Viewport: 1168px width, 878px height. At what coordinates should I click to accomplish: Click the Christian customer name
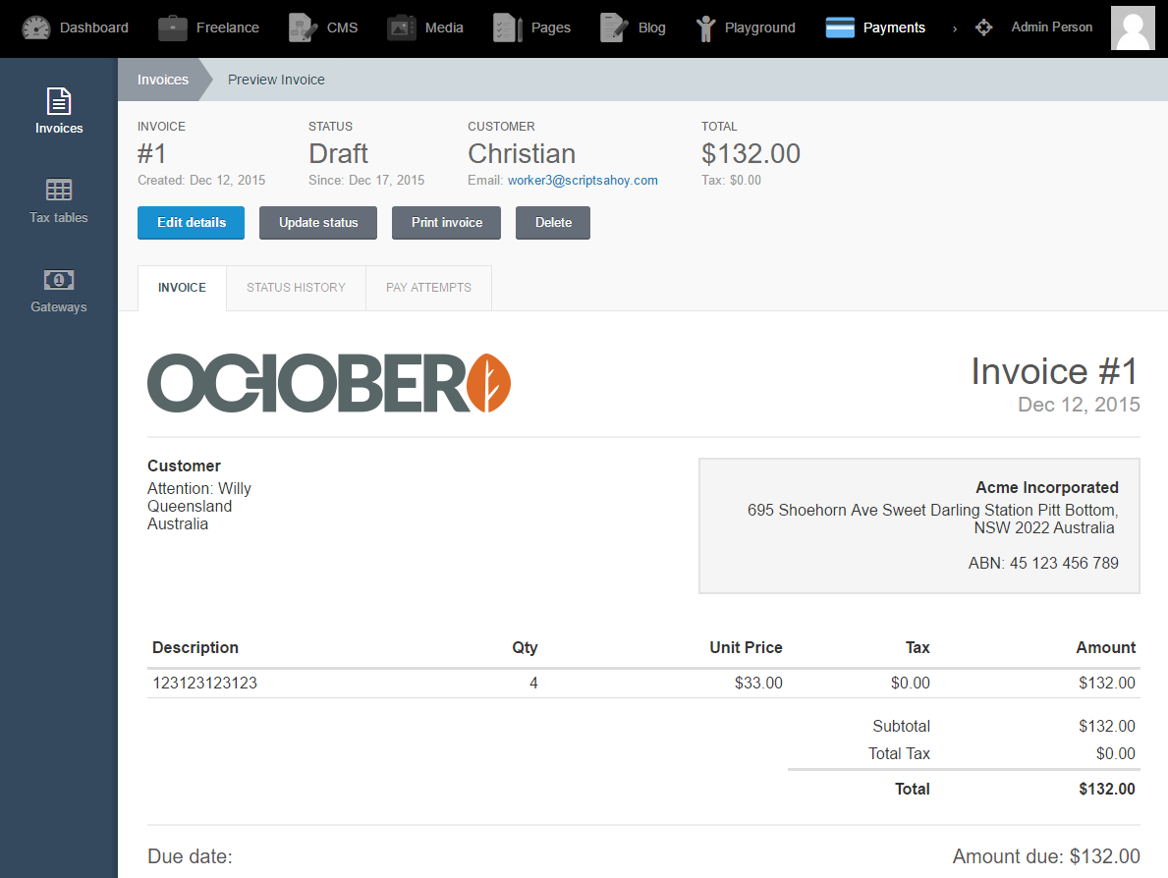click(522, 153)
